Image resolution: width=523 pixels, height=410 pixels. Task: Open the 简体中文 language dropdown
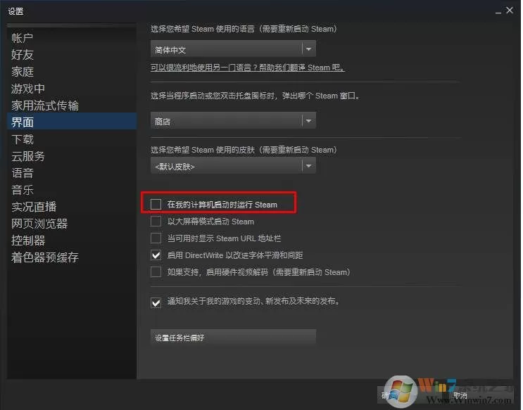(233, 49)
